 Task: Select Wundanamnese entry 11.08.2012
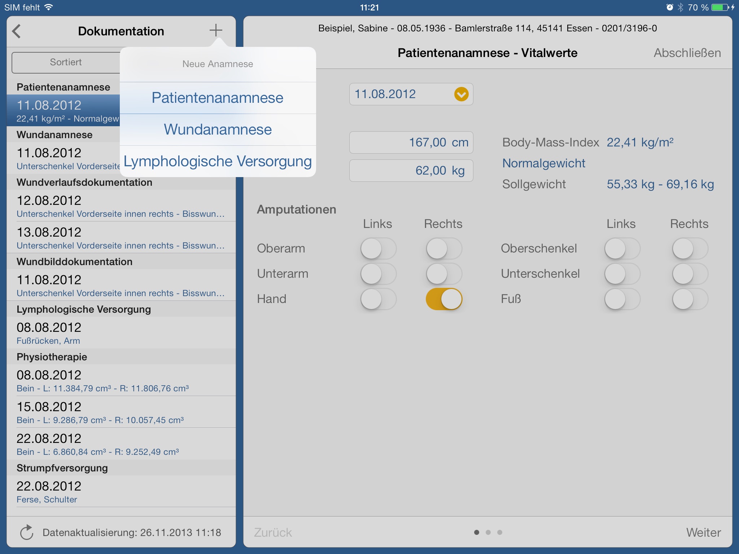click(63, 158)
